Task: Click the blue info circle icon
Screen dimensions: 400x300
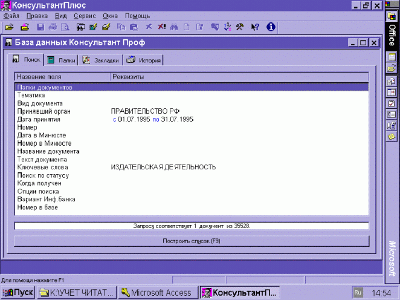Action: [x=271, y=27]
